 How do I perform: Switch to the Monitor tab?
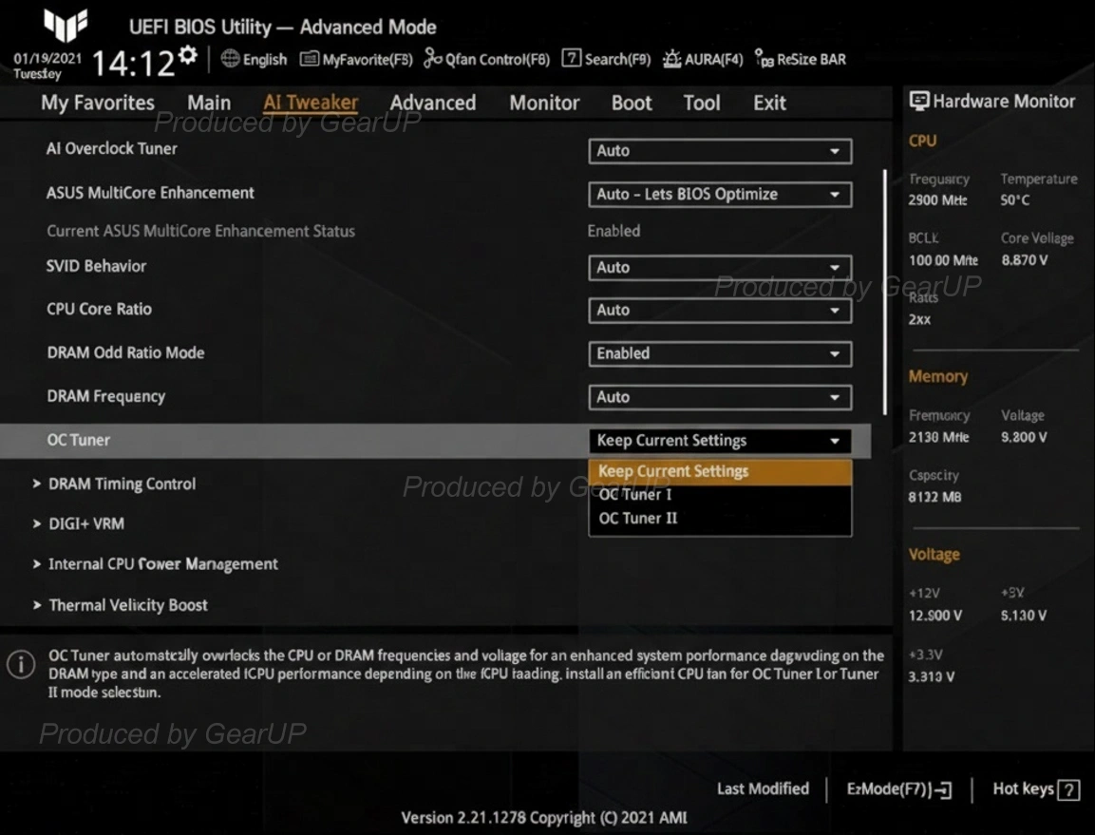(x=545, y=103)
